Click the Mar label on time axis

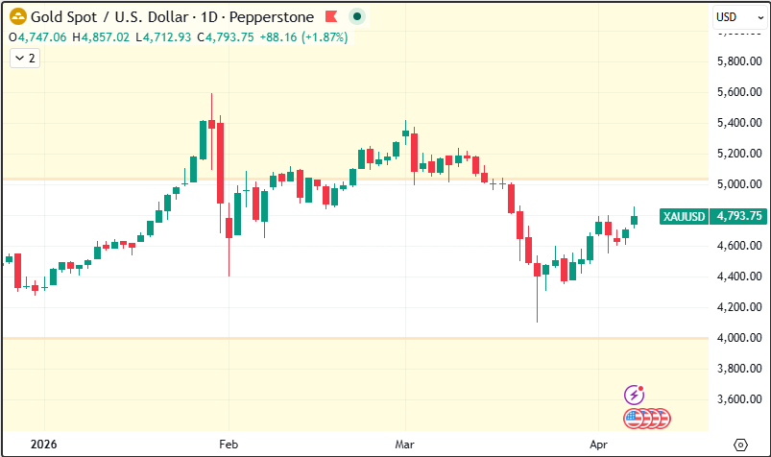tap(404, 445)
